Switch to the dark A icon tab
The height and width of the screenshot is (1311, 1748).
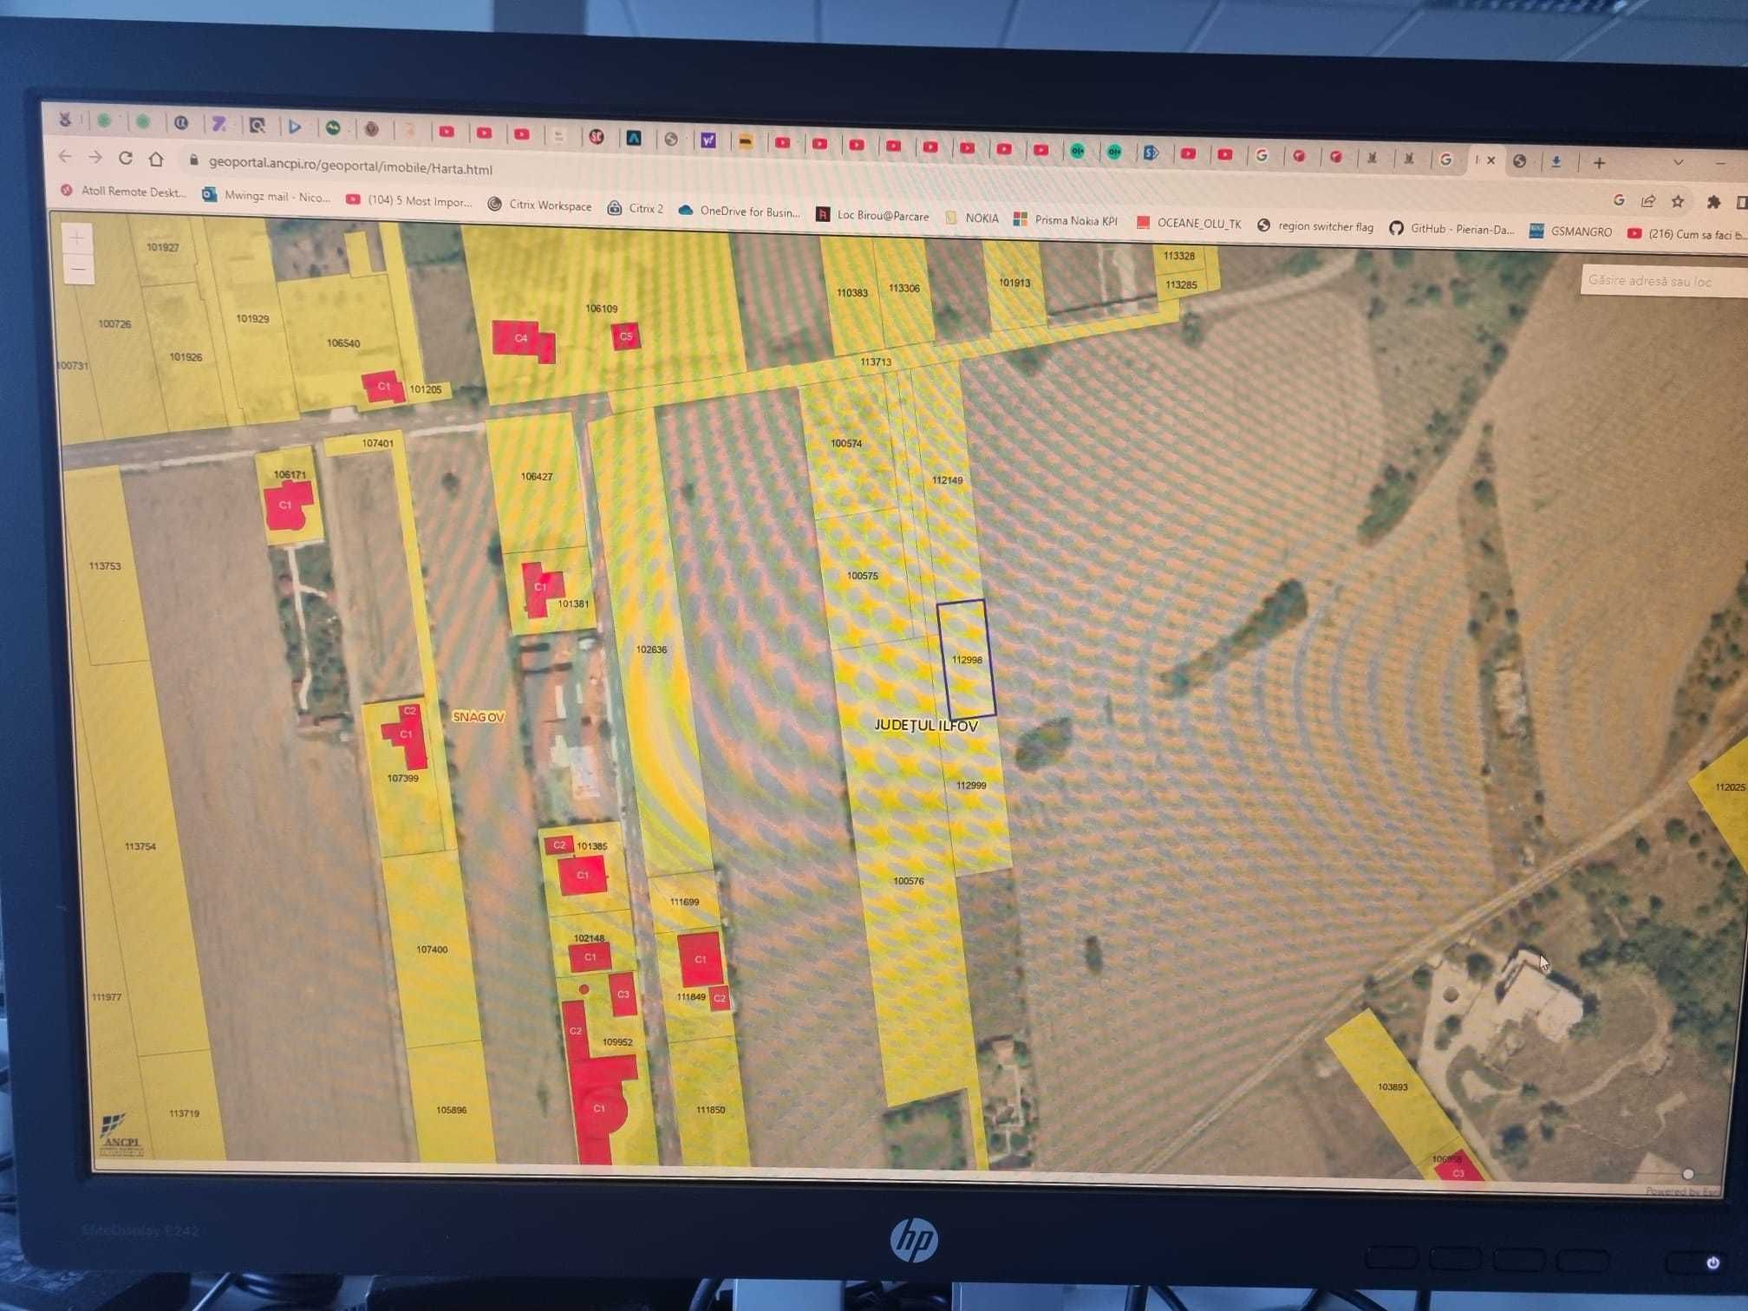click(x=634, y=138)
